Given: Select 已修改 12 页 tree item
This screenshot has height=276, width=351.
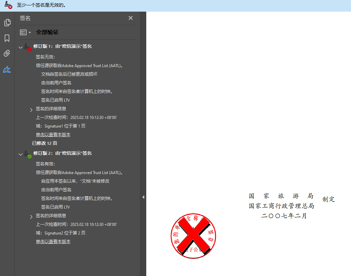Looking at the screenshot, I should (45, 143).
